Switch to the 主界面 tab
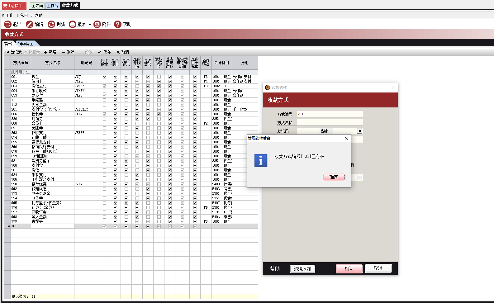 [x=37, y=6]
